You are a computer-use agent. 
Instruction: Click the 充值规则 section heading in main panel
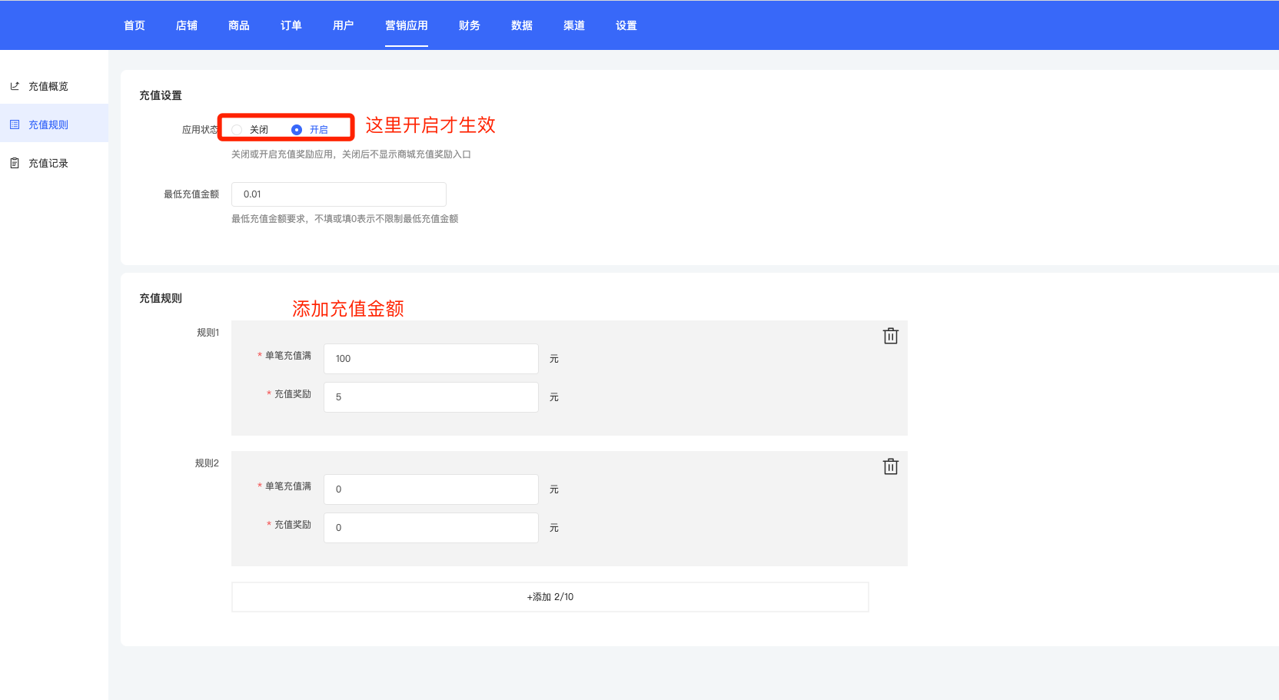pos(161,298)
